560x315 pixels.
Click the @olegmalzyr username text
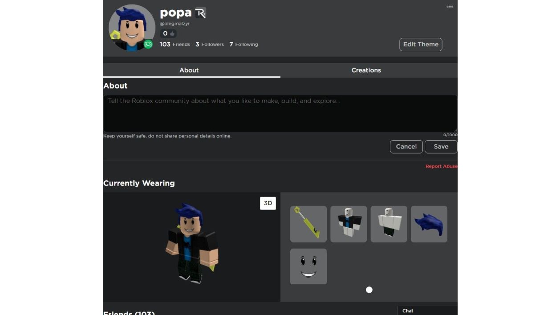175,24
